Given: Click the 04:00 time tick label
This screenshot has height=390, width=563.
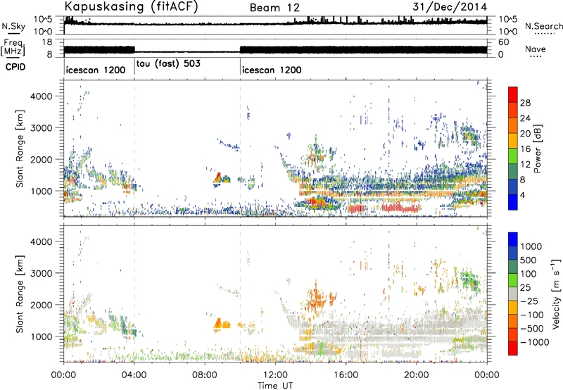Looking at the screenshot, I should click(x=134, y=375).
